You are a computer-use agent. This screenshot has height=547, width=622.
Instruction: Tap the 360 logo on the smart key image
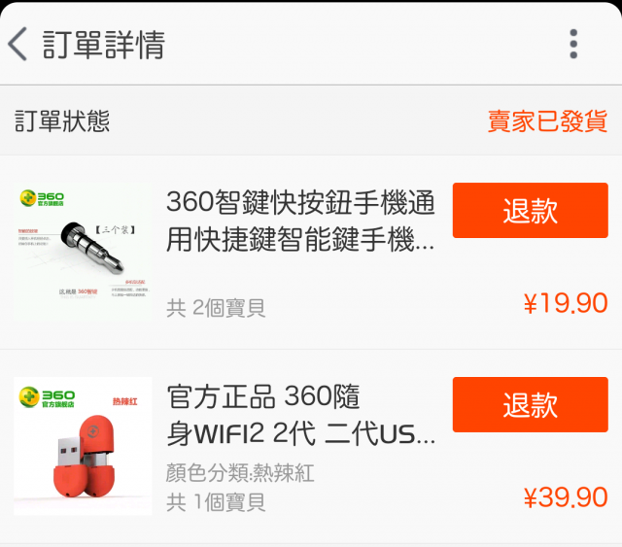(x=42, y=198)
